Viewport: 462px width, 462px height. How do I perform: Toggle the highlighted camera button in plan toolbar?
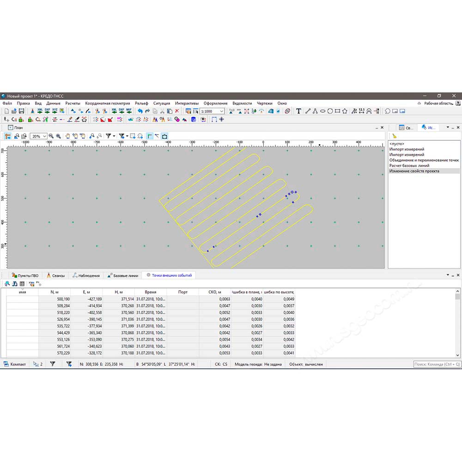(164, 136)
